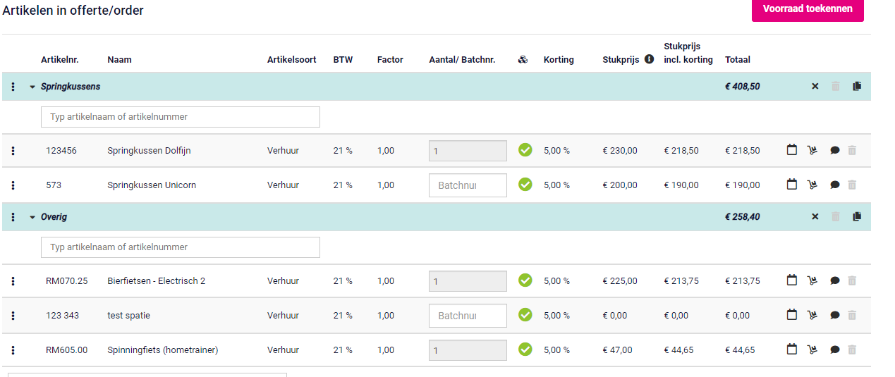
Task: Remove the Springkussens group with the X icon
Action: tap(815, 87)
